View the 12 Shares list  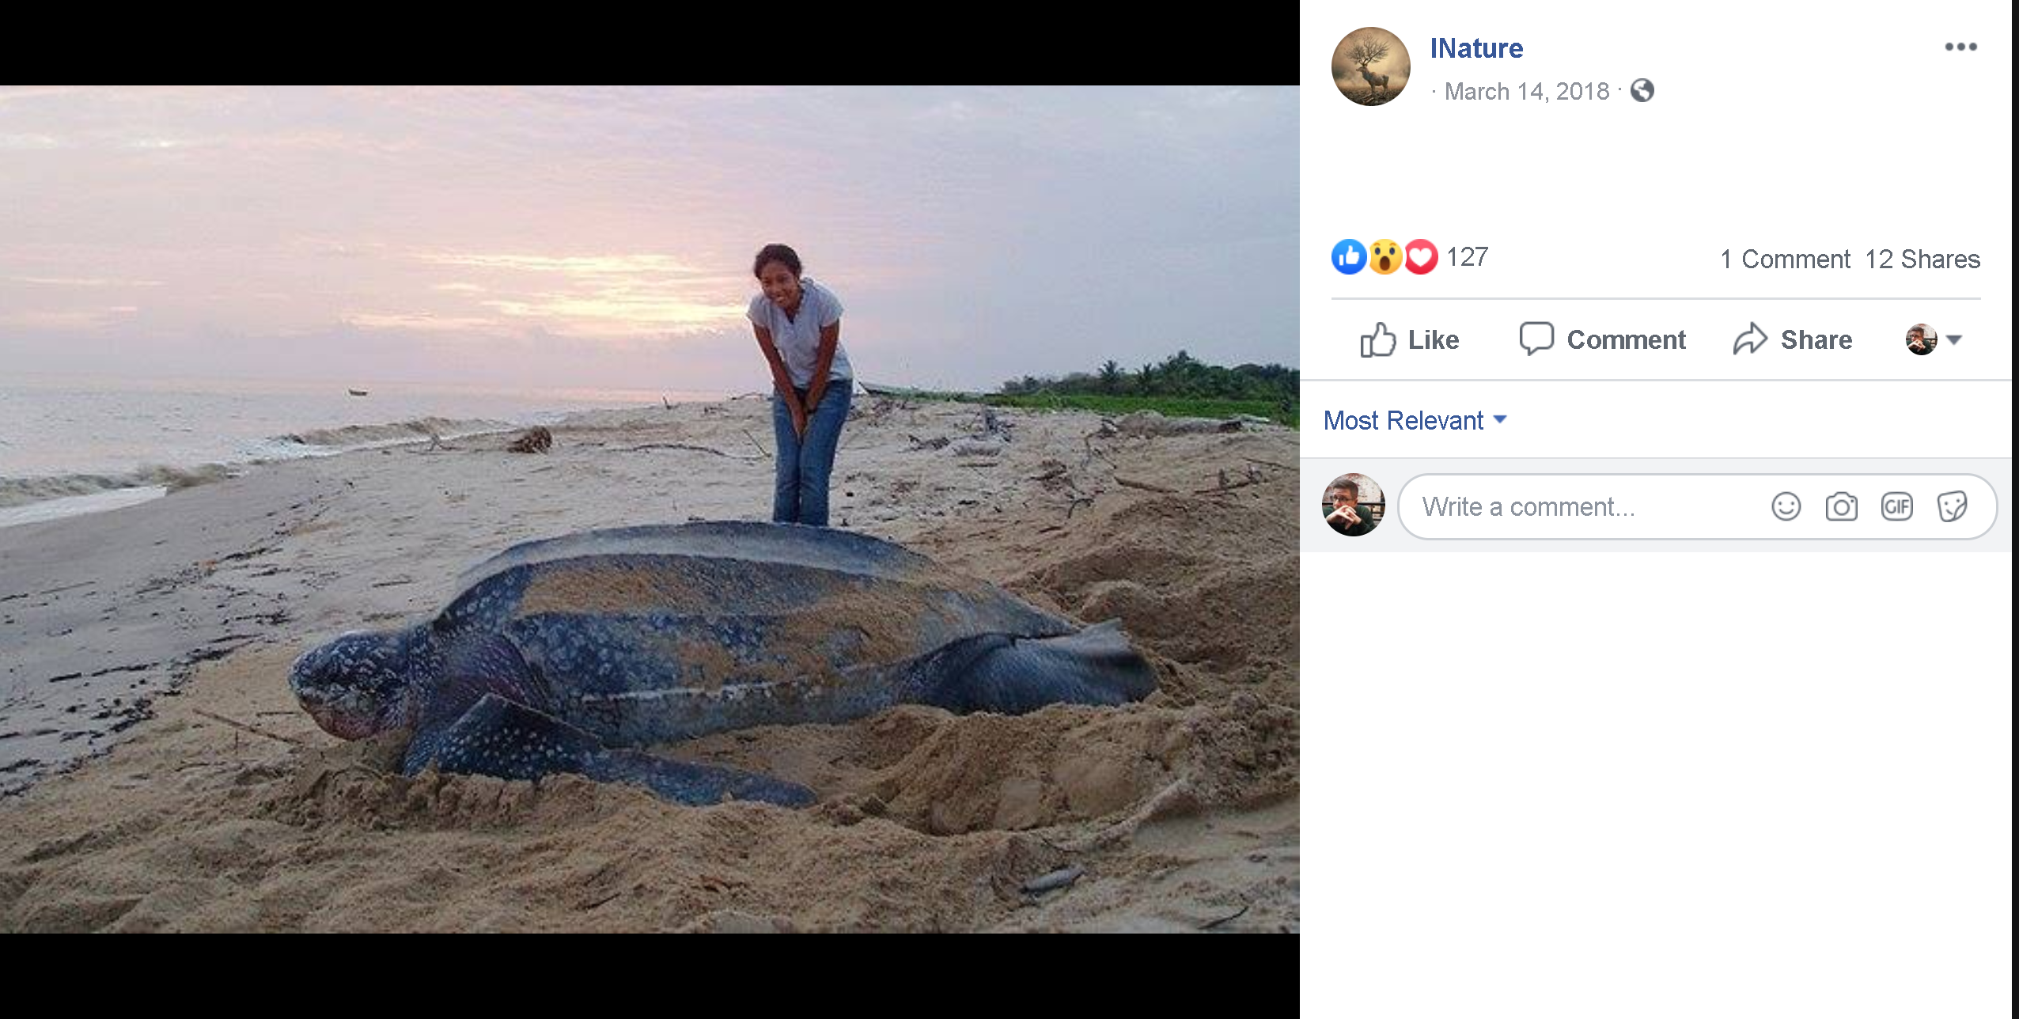coord(1922,259)
